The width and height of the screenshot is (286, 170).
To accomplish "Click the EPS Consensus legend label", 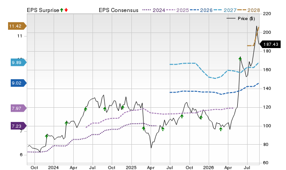I will coord(118,10).
